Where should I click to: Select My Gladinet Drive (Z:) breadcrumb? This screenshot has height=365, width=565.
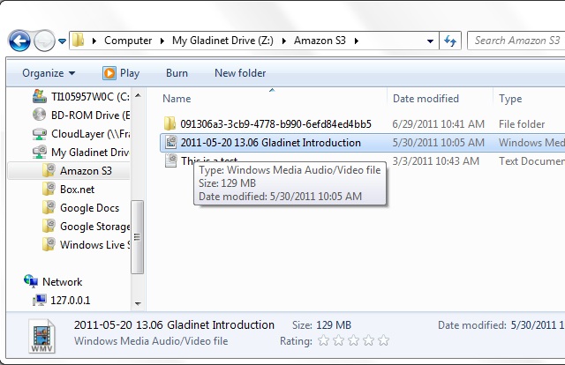[222, 41]
